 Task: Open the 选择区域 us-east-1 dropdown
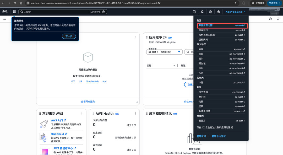164,52
